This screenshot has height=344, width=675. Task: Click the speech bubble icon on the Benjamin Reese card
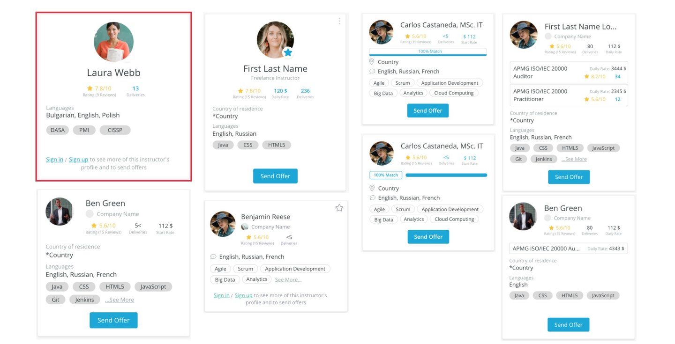(213, 256)
